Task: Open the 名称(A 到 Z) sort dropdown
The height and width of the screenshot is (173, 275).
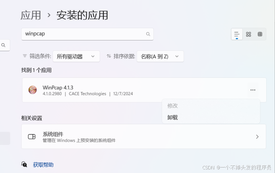Action: pos(160,56)
